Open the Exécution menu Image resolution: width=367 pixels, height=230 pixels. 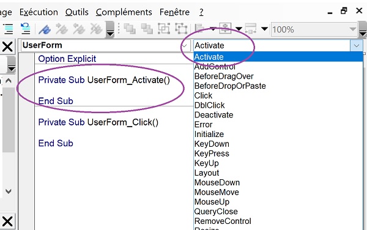(x=39, y=12)
